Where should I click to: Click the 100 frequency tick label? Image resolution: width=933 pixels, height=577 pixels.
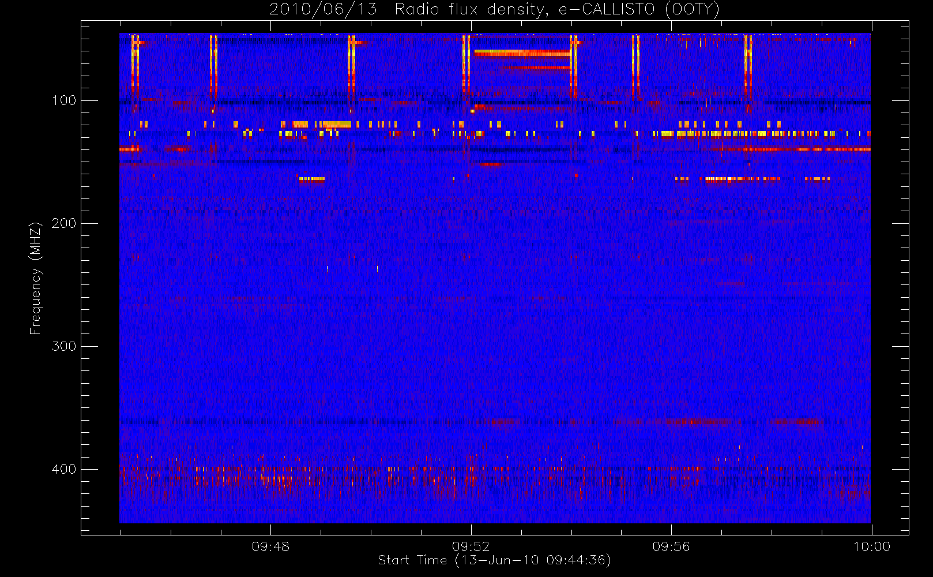(x=64, y=100)
